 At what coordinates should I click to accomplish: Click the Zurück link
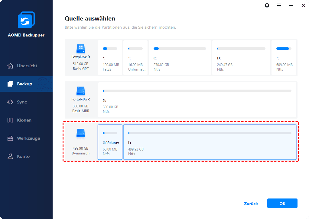tap(251, 204)
